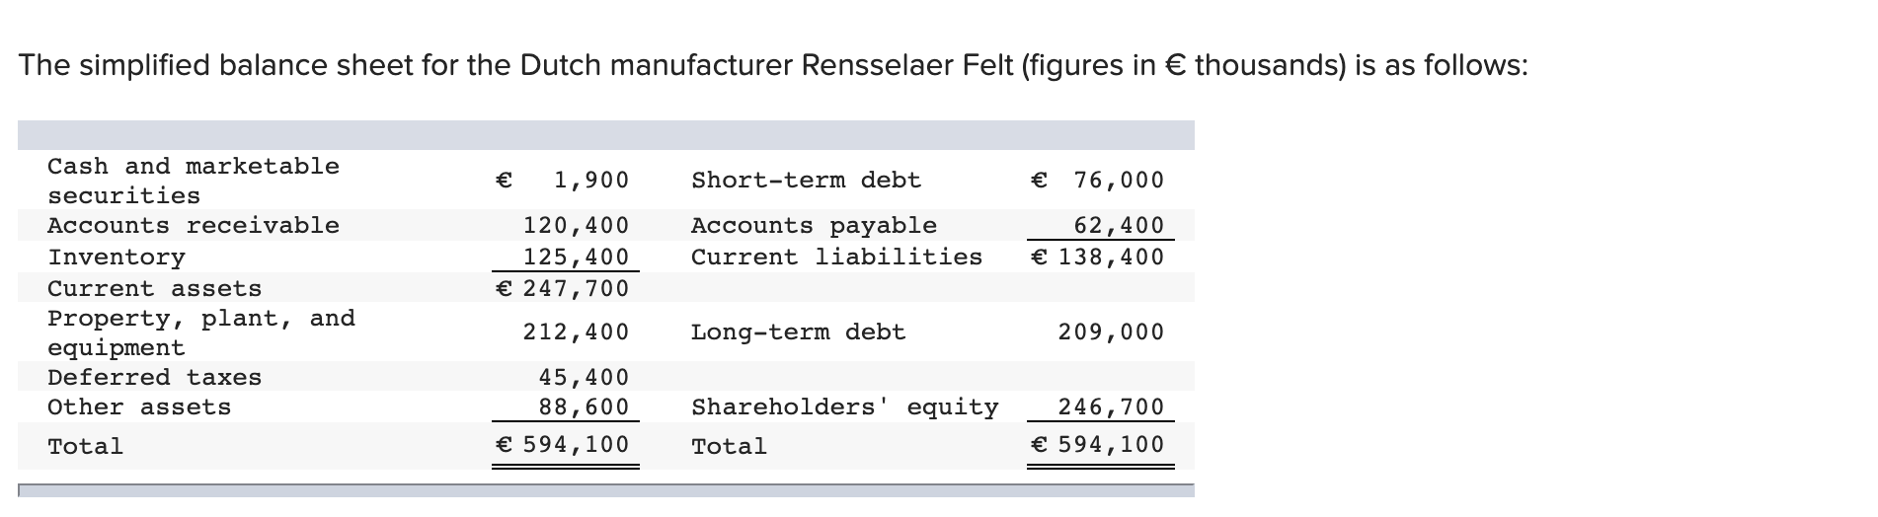Click the Other assets value 88,600

pos(584,406)
